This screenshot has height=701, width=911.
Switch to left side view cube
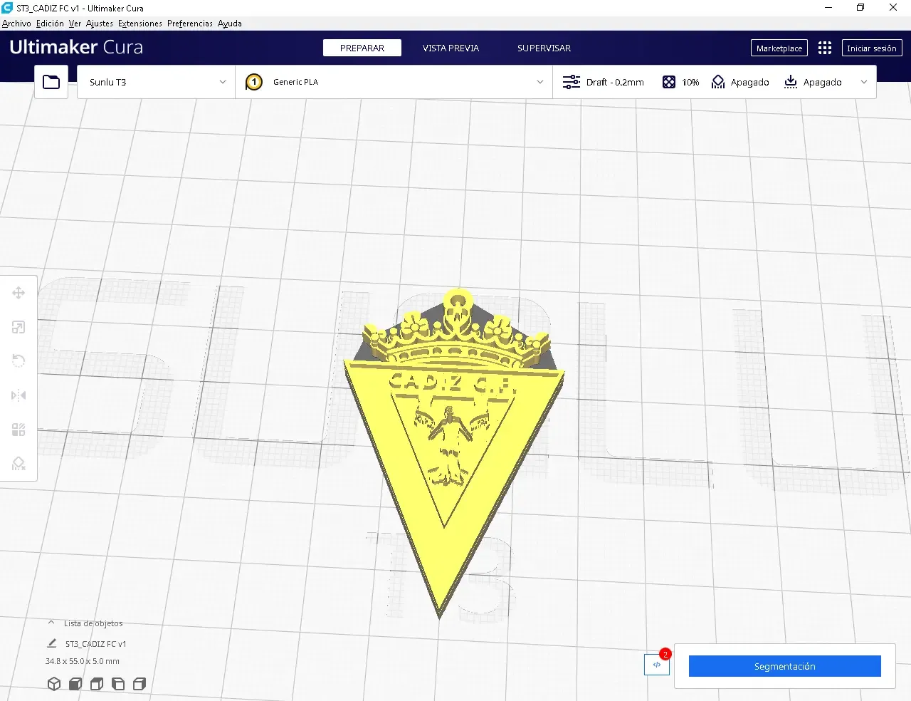(118, 684)
